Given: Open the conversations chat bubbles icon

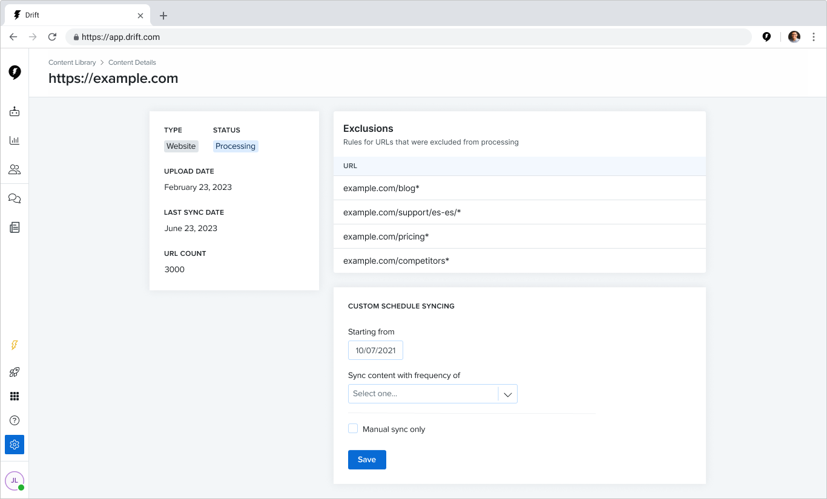Looking at the screenshot, I should point(15,198).
